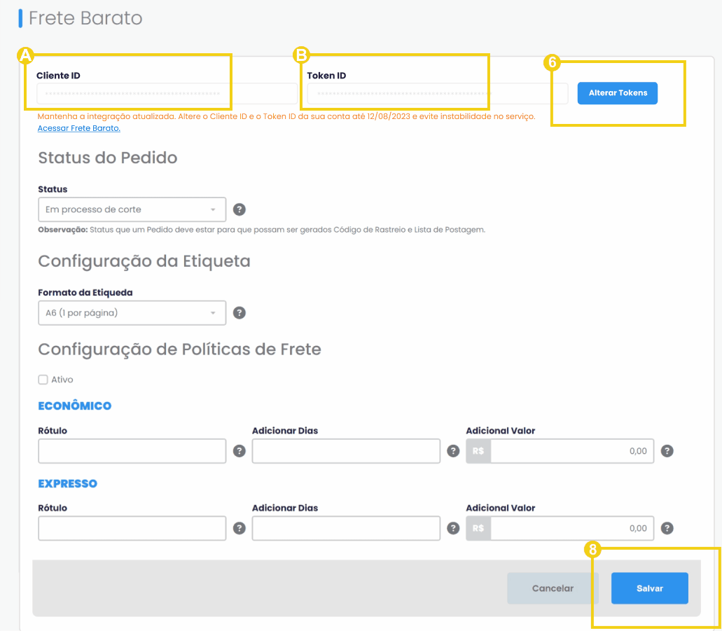
Task: Open the Status dropdown 'Em processo de corte'
Action: pos(132,209)
